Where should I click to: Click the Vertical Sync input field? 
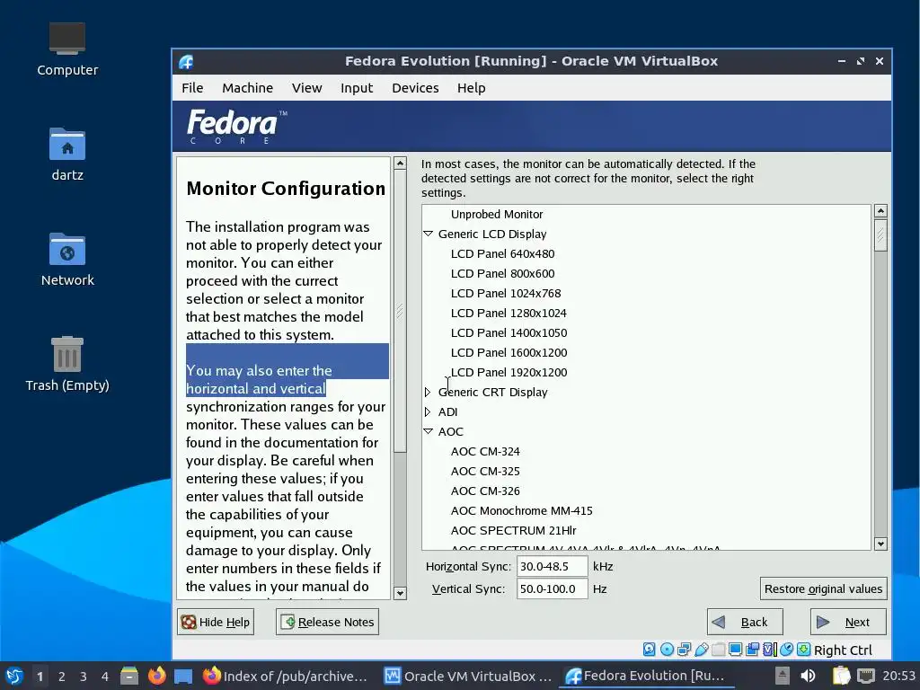553,588
